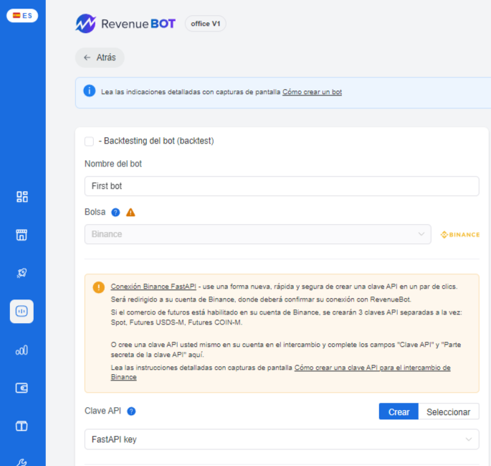Open the Binance exchange dropdown
Viewport: 491px width, 466px height.
258,234
